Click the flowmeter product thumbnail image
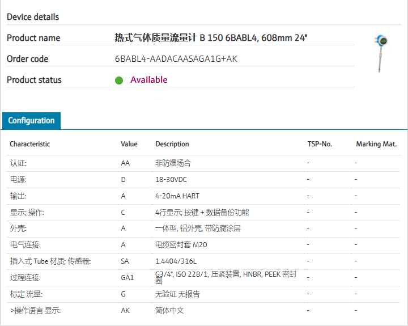The width and height of the screenshot is (408, 326). 381,53
